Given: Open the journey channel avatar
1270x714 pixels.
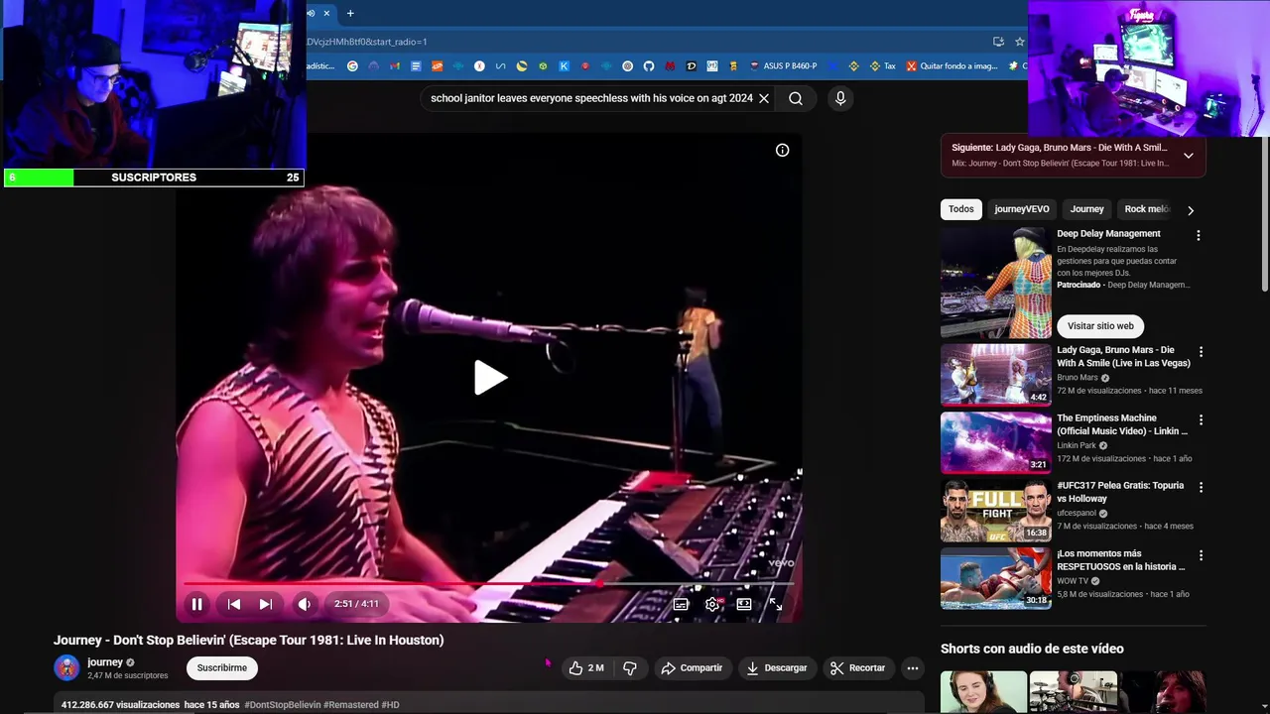Looking at the screenshot, I should click(x=66, y=668).
